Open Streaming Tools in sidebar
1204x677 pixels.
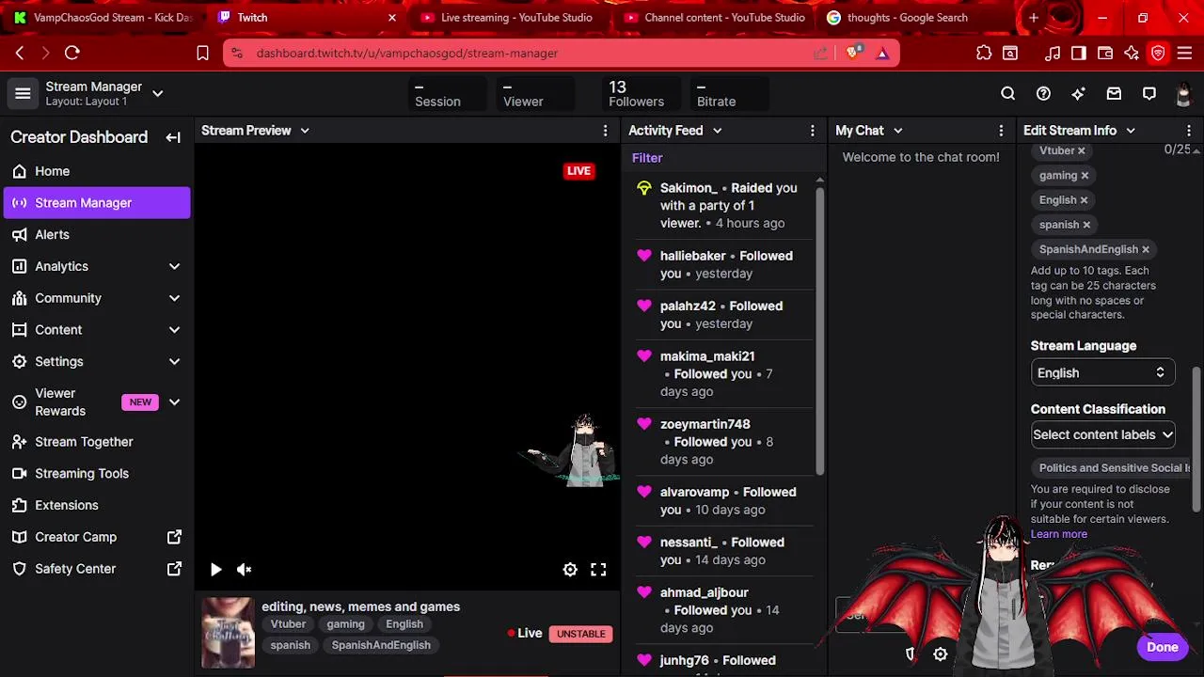(96, 474)
